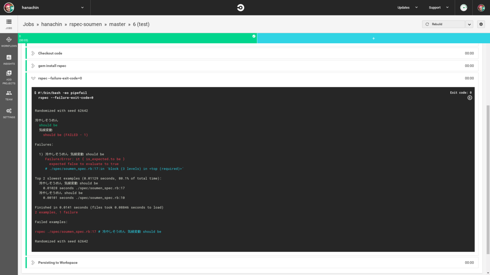This screenshot has height=275, width=490.
Task: Click the '2 examples, 1 failure' summary line
Action: click(x=56, y=212)
